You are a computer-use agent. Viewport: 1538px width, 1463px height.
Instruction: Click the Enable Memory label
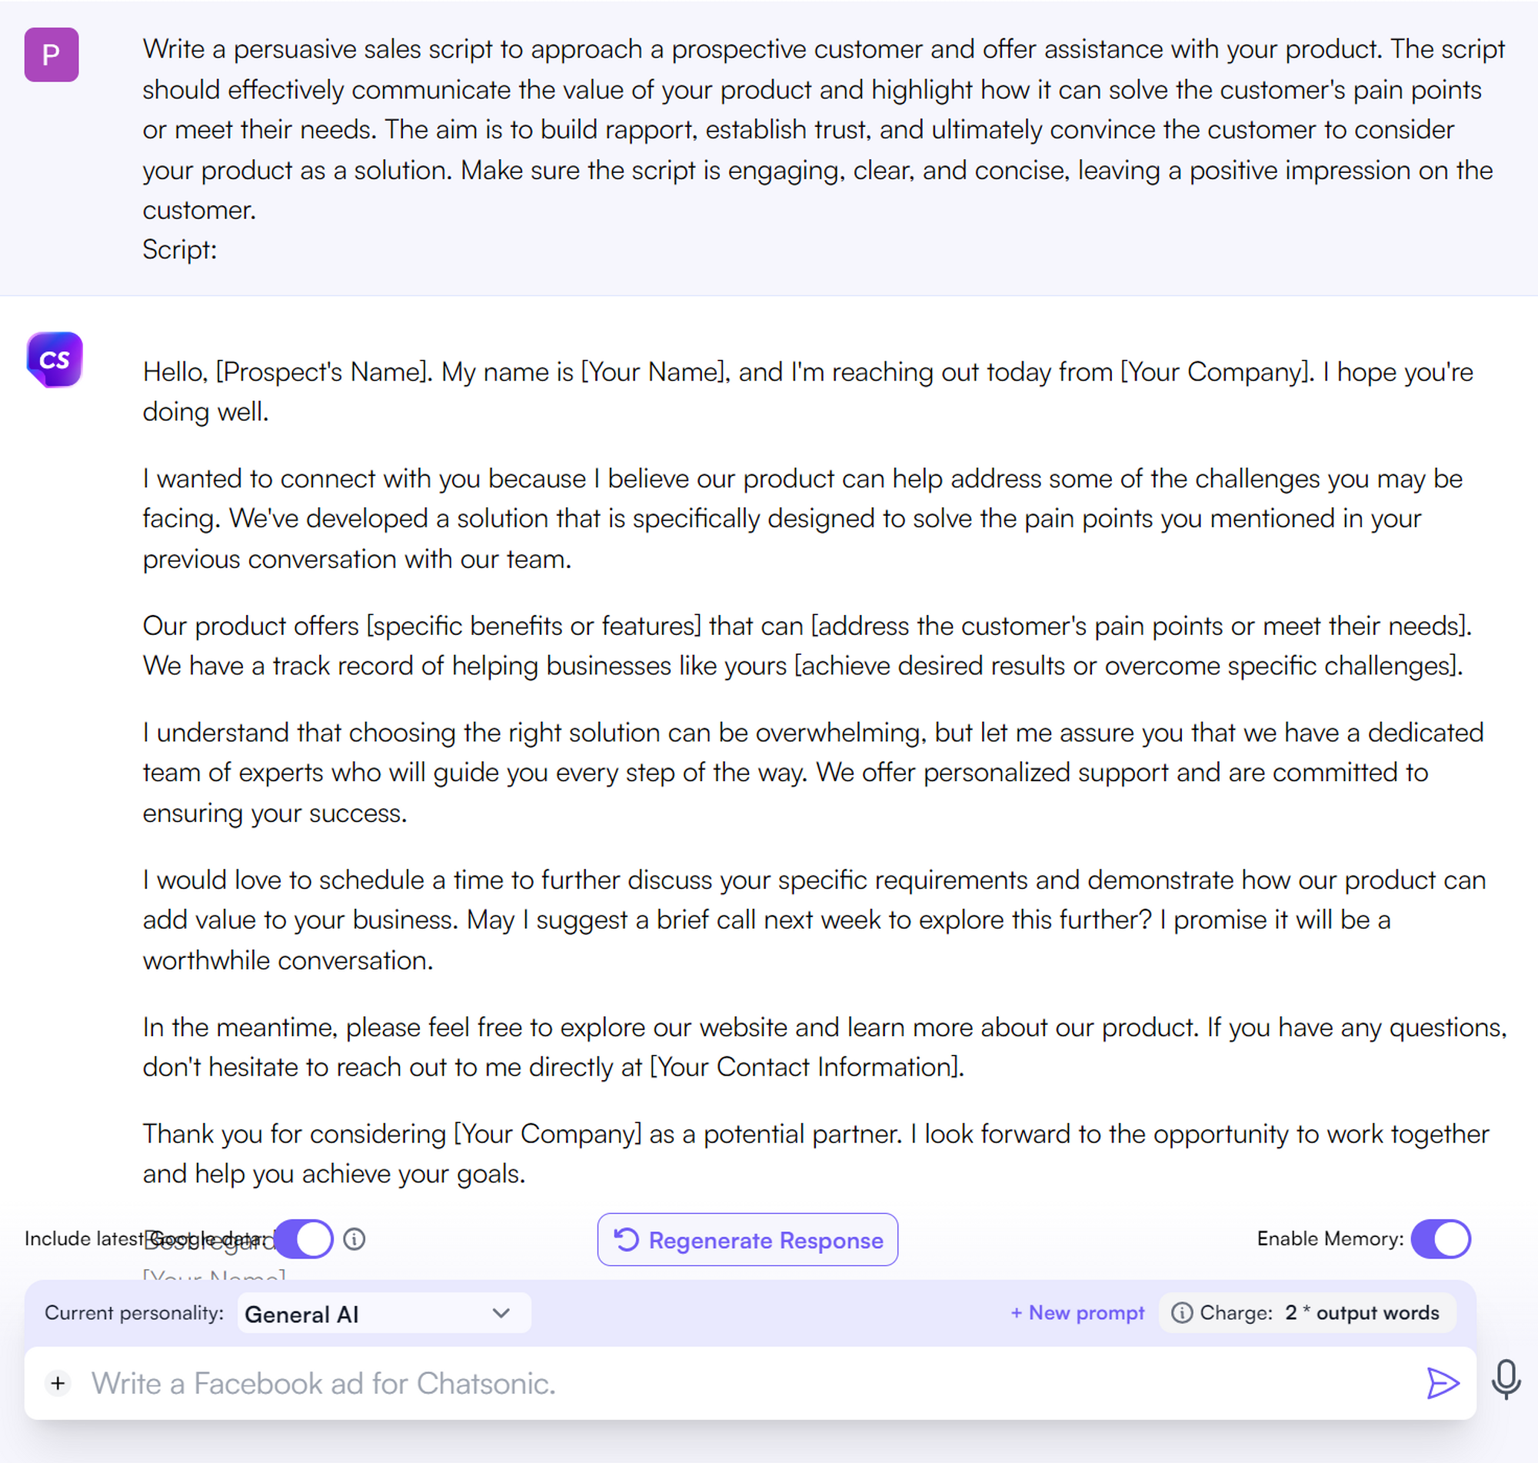point(1329,1239)
